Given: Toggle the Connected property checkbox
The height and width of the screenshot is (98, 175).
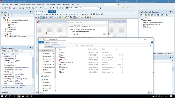Looking at the screenshot, I should click(x=16, y=61).
